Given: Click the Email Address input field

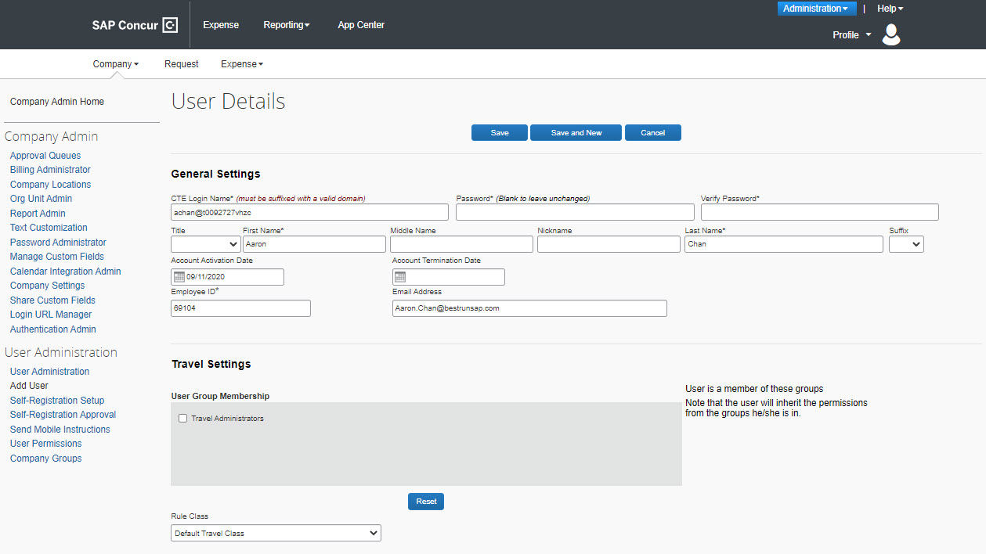Looking at the screenshot, I should (529, 308).
